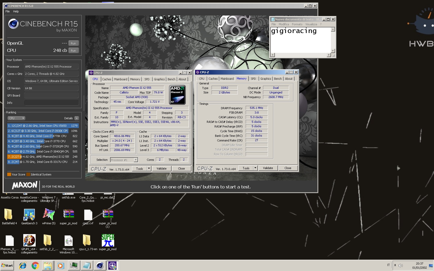Screen dimensions: 434x271
Task: Select the cpuz.cvf file on desktop
Action: (x=88, y=216)
